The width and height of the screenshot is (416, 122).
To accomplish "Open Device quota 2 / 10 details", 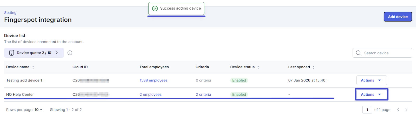I will (34, 53).
